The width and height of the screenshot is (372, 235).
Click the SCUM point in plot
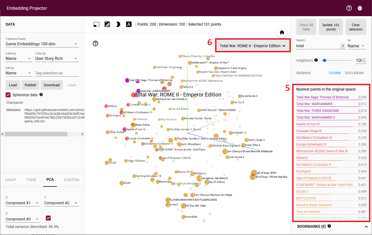121,183
